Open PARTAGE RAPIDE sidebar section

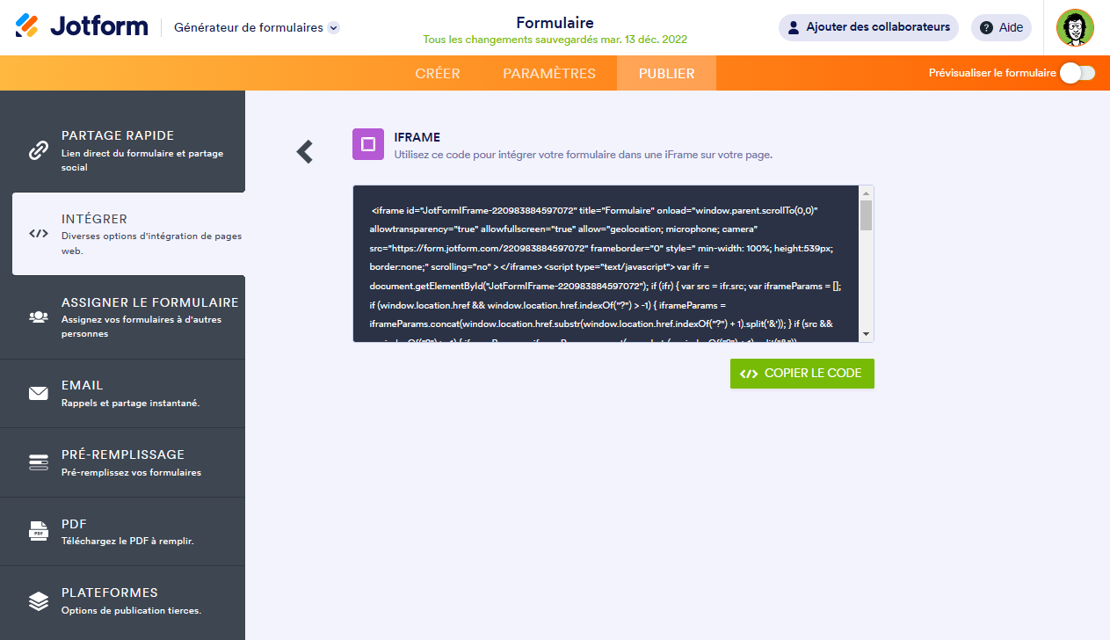[122, 151]
